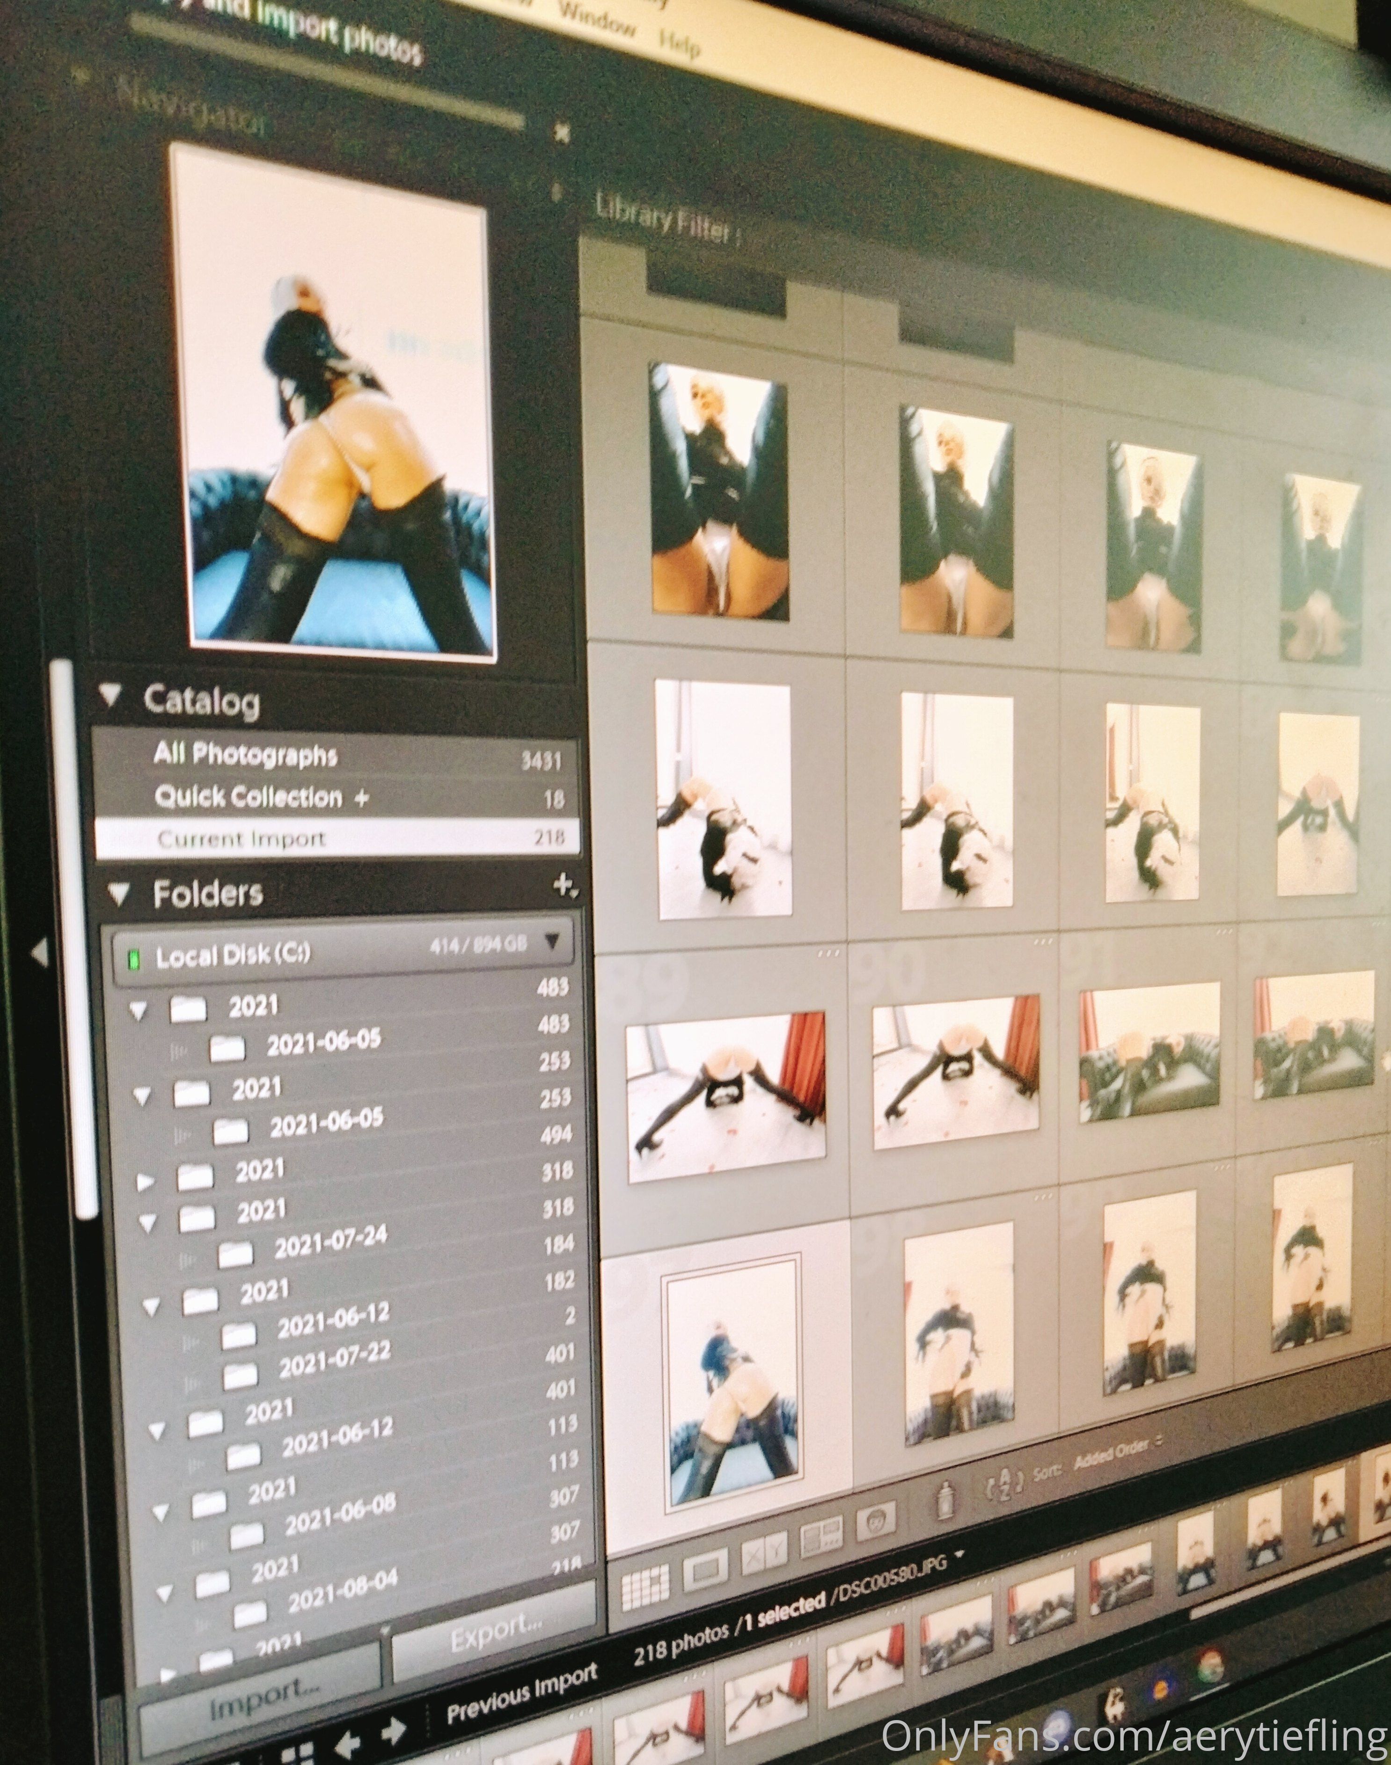
Task: Collapse the Catalog panel triangle
Action: 110,695
